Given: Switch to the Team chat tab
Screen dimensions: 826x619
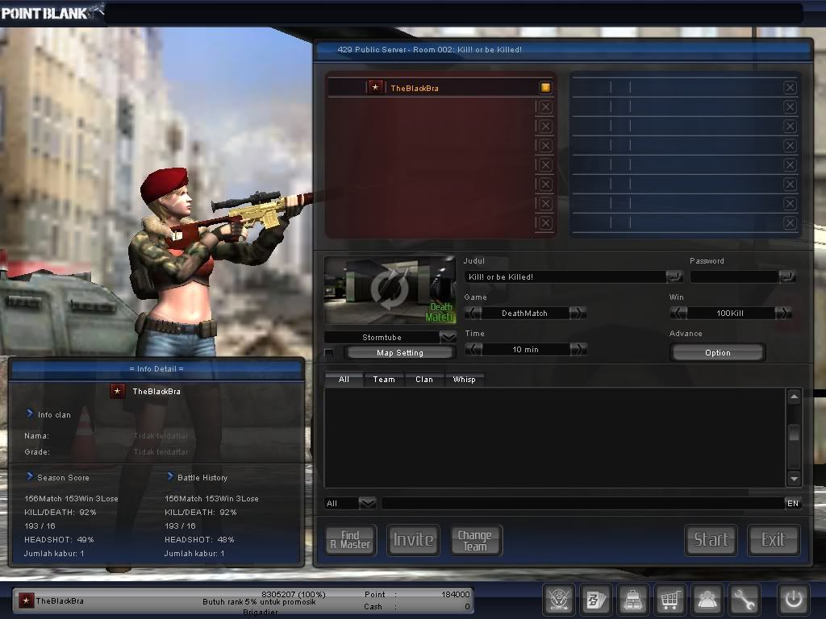Looking at the screenshot, I should click(384, 379).
